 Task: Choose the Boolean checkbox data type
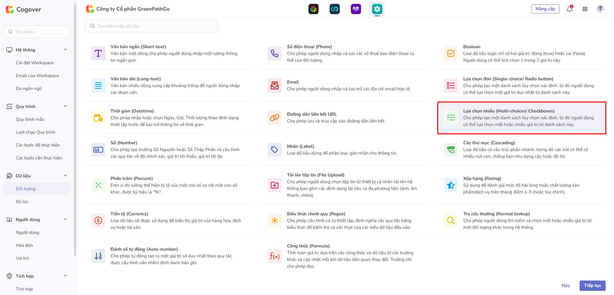click(521, 53)
